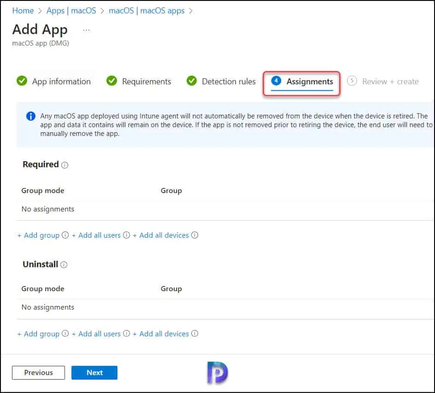Click No assignments row under Required

[225, 209]
